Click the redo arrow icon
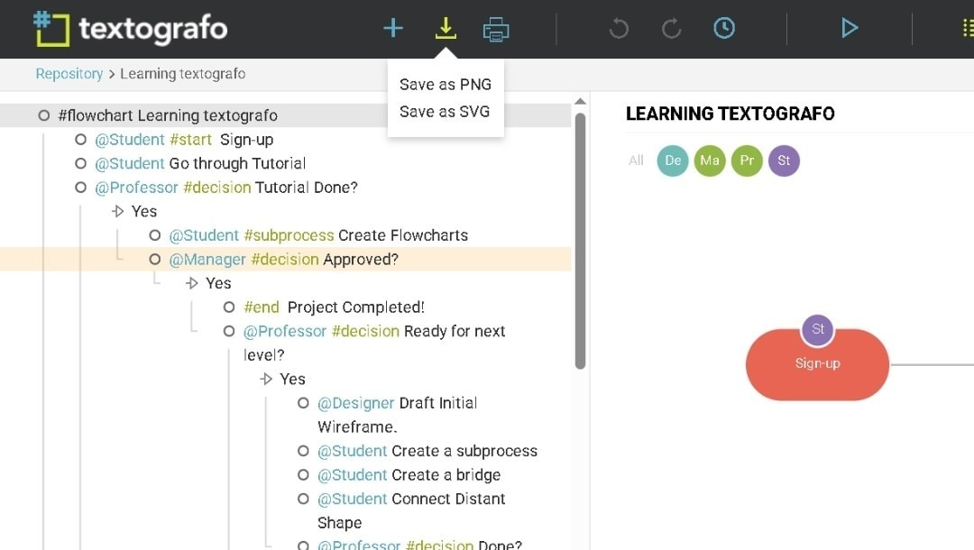Screen dimensions: 974x550 (x=671, y=28)
